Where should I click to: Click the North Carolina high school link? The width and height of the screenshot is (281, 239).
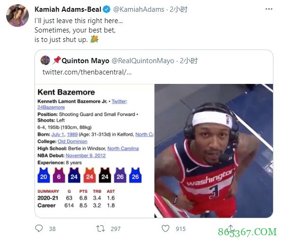(x=123, y=148)
